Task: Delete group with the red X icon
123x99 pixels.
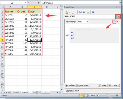Action: pos(118,22)
